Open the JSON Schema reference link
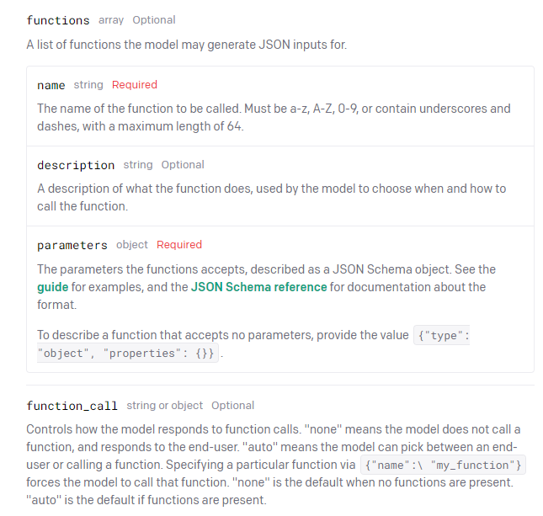543x516 pixels. pyautogui.click(x=258, y=287)
